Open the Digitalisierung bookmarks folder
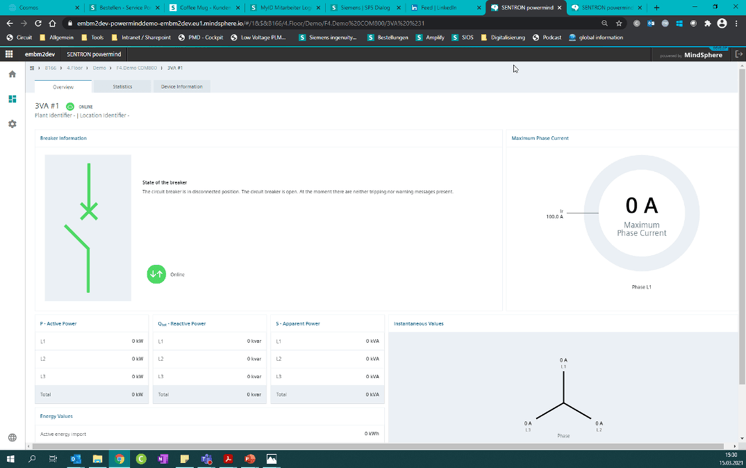The width and height of the screenshot is (746, 468). tap(503, 38)
